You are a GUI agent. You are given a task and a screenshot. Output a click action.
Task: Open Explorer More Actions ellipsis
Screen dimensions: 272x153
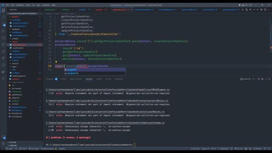40,10
